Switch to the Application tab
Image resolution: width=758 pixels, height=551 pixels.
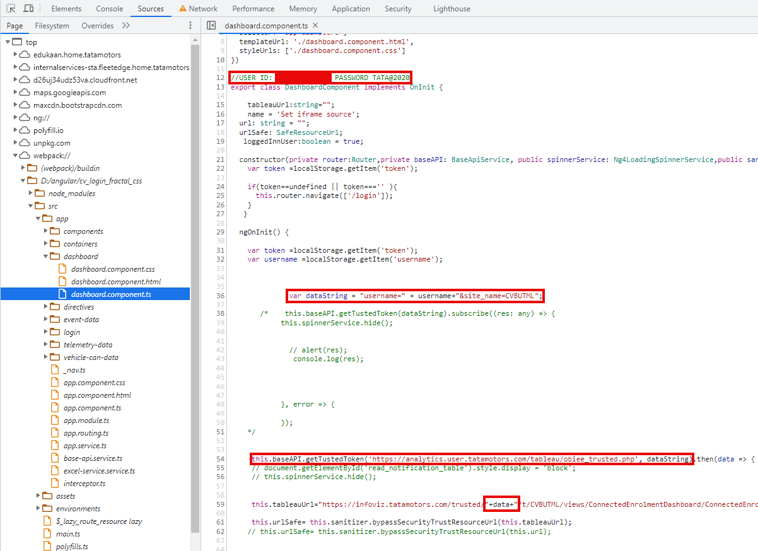coord(351,9)
